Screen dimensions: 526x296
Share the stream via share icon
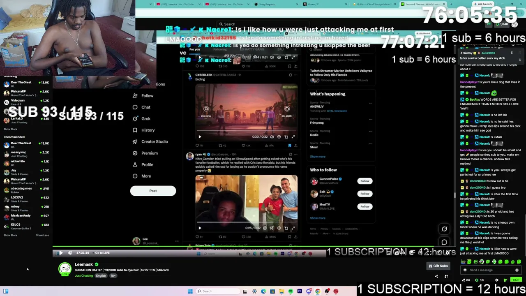[x=436, y=276]
